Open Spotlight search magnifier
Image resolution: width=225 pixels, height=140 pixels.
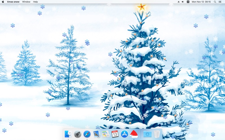click(x=214, y=2)
